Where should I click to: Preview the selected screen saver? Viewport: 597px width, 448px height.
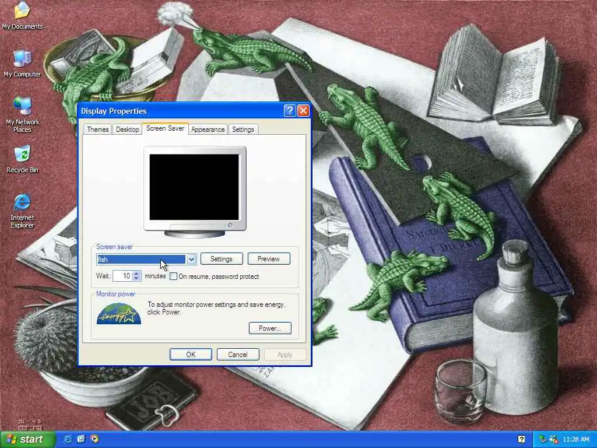(x=269, y=259)
